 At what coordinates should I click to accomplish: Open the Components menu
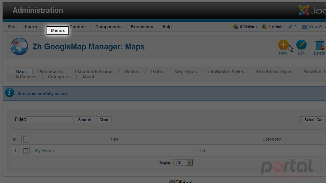108,27
